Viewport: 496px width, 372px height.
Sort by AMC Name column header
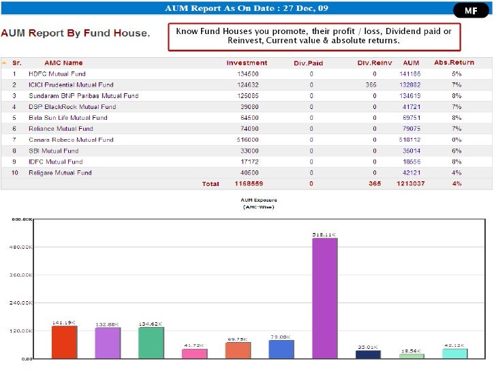point(63,63)
